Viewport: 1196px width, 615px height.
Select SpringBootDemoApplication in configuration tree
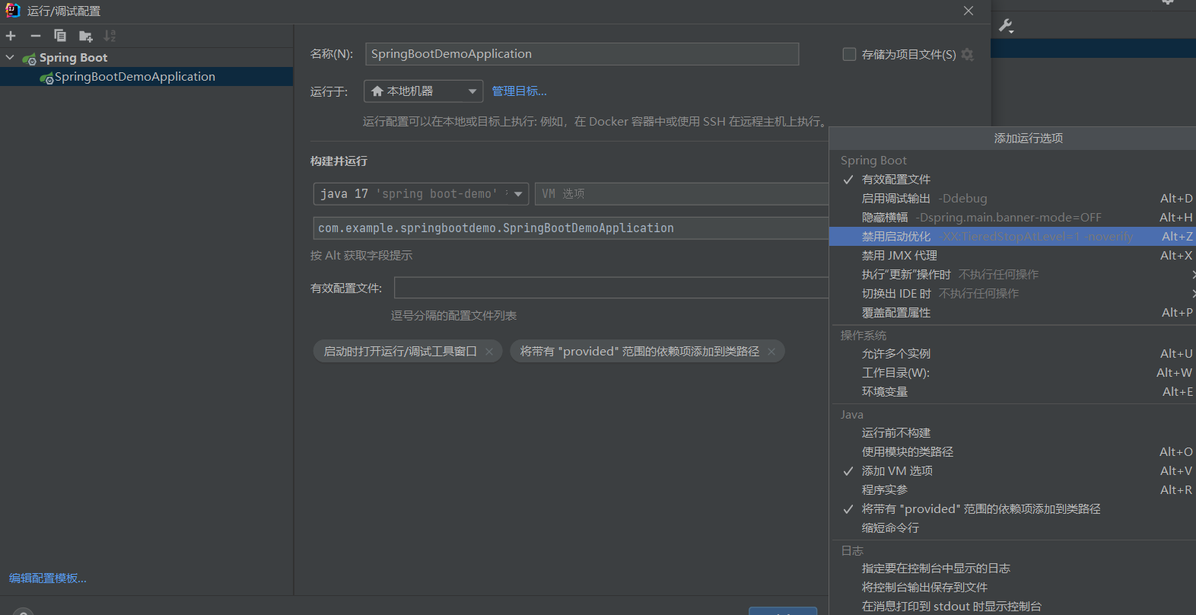(146, 77)
